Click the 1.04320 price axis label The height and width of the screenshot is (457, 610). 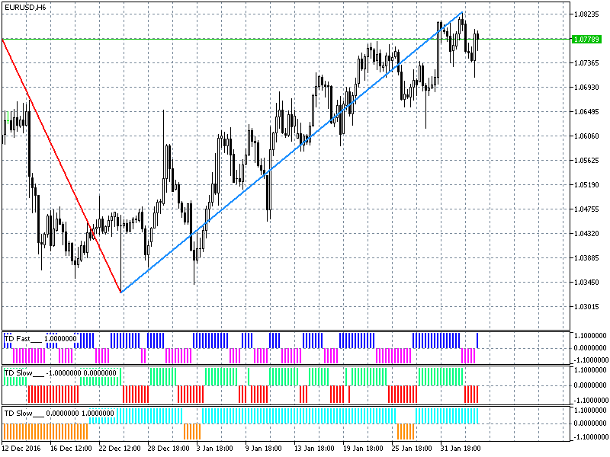(x=586, y=234)
